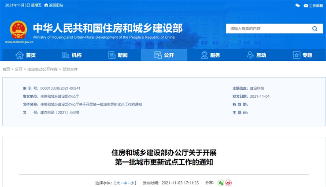Click the 部发文件 breadcrumb
Image resolution: width=326 pixels, height=187 pixels.
click(70, 69)
